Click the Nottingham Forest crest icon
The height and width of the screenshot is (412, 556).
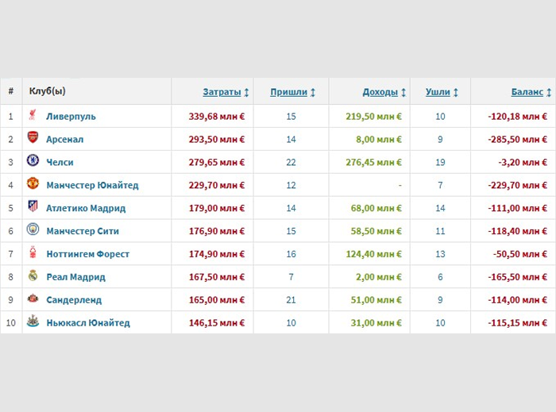(33, 254)
